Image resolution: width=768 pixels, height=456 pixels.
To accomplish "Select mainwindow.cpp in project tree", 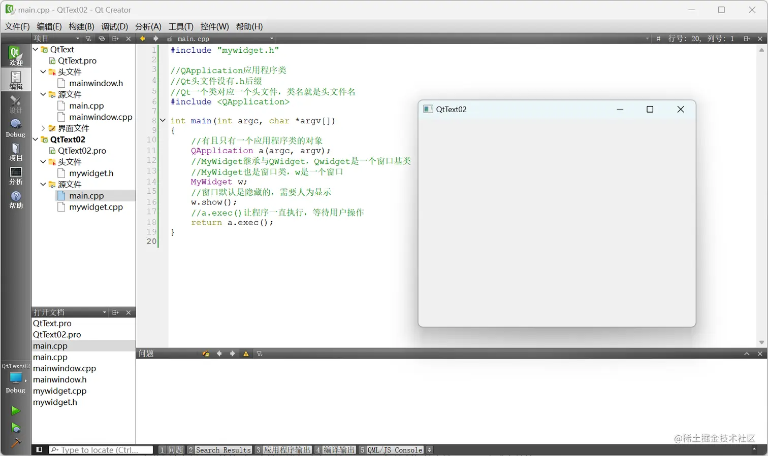I will [101, 117].
